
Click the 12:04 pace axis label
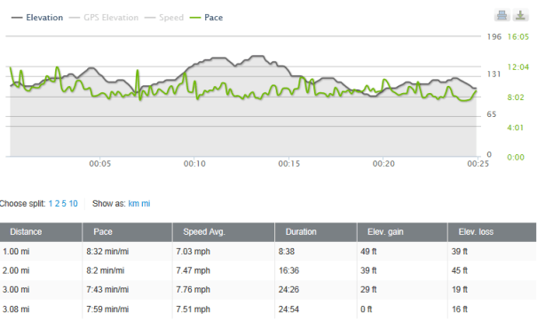pyautogui.click(x=518, y=67)
